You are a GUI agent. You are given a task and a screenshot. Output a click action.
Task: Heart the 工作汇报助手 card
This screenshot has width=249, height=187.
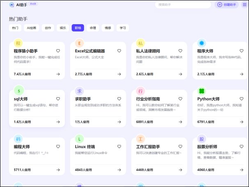tap(180, 146)
